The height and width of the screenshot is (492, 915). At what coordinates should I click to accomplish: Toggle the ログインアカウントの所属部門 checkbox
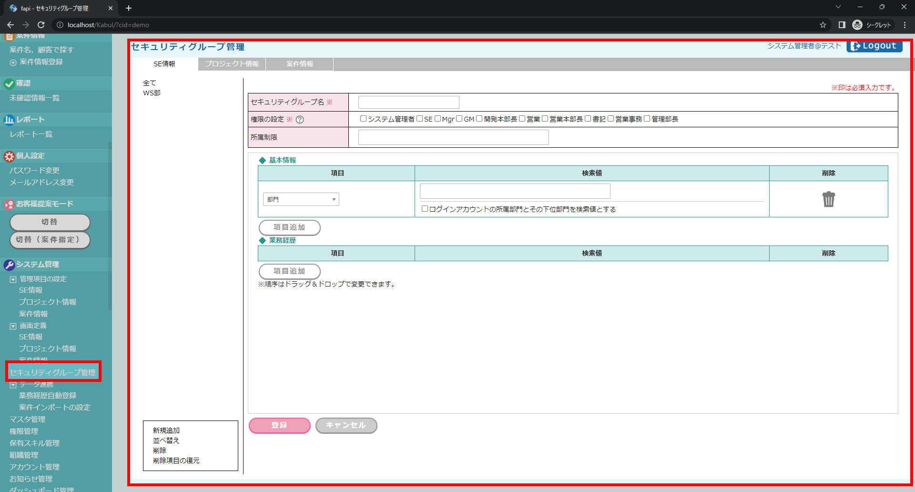[425, 209]
